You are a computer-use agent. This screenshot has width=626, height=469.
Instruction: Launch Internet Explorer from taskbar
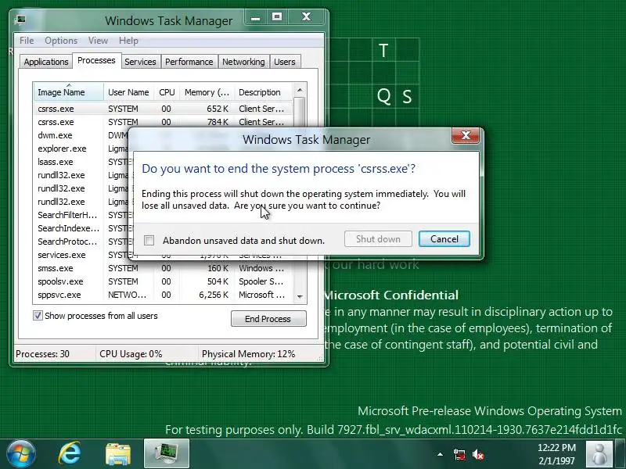pyautogui.click(x=70, y=454)
